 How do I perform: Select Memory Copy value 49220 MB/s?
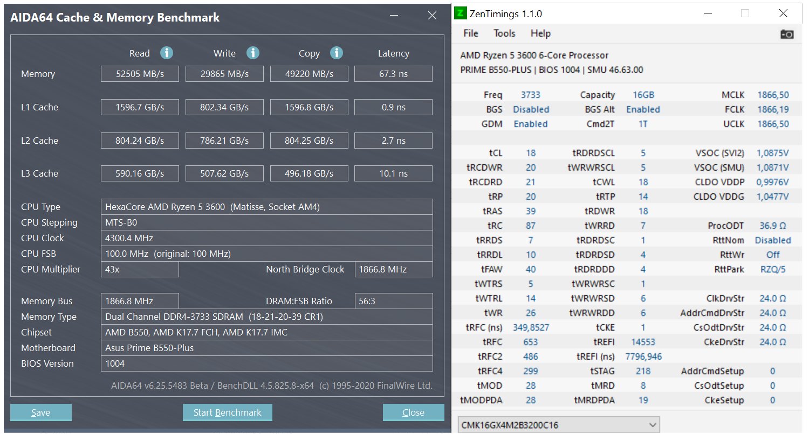point(309,74)
